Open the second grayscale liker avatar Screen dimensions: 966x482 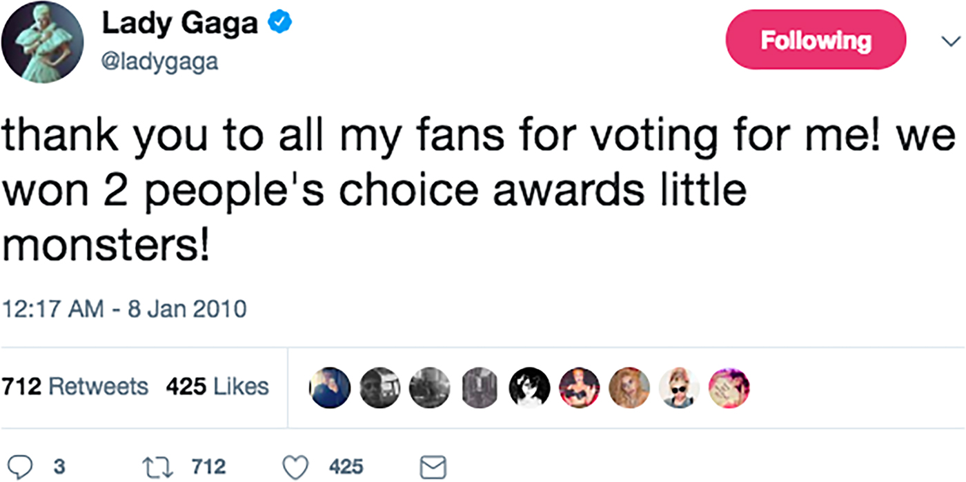tap(380, 387)
